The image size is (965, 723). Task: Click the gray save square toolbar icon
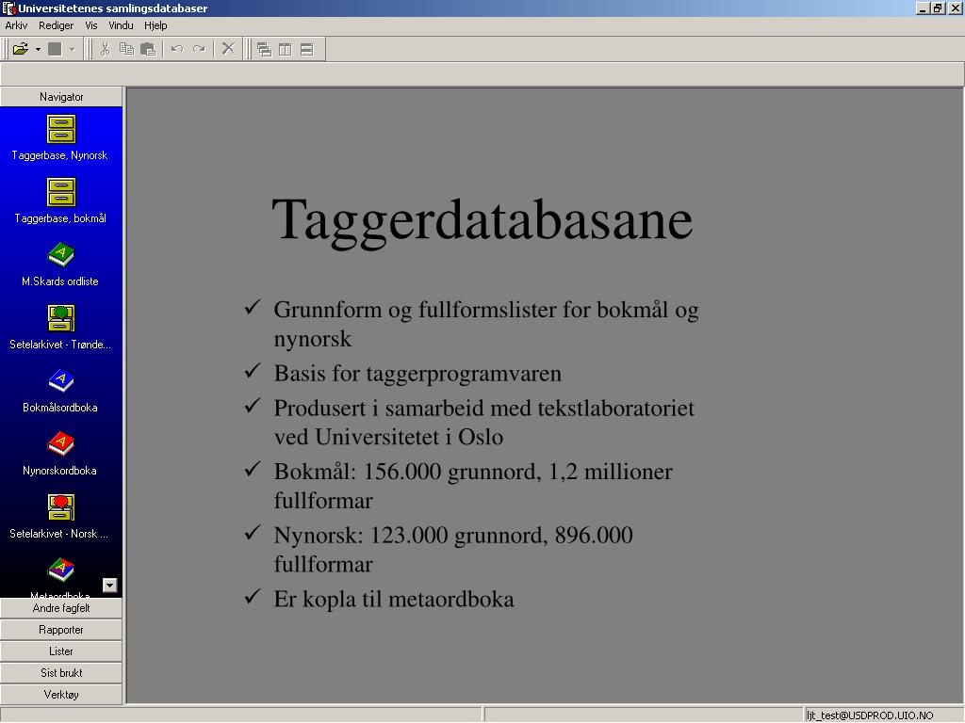[55, 49]
